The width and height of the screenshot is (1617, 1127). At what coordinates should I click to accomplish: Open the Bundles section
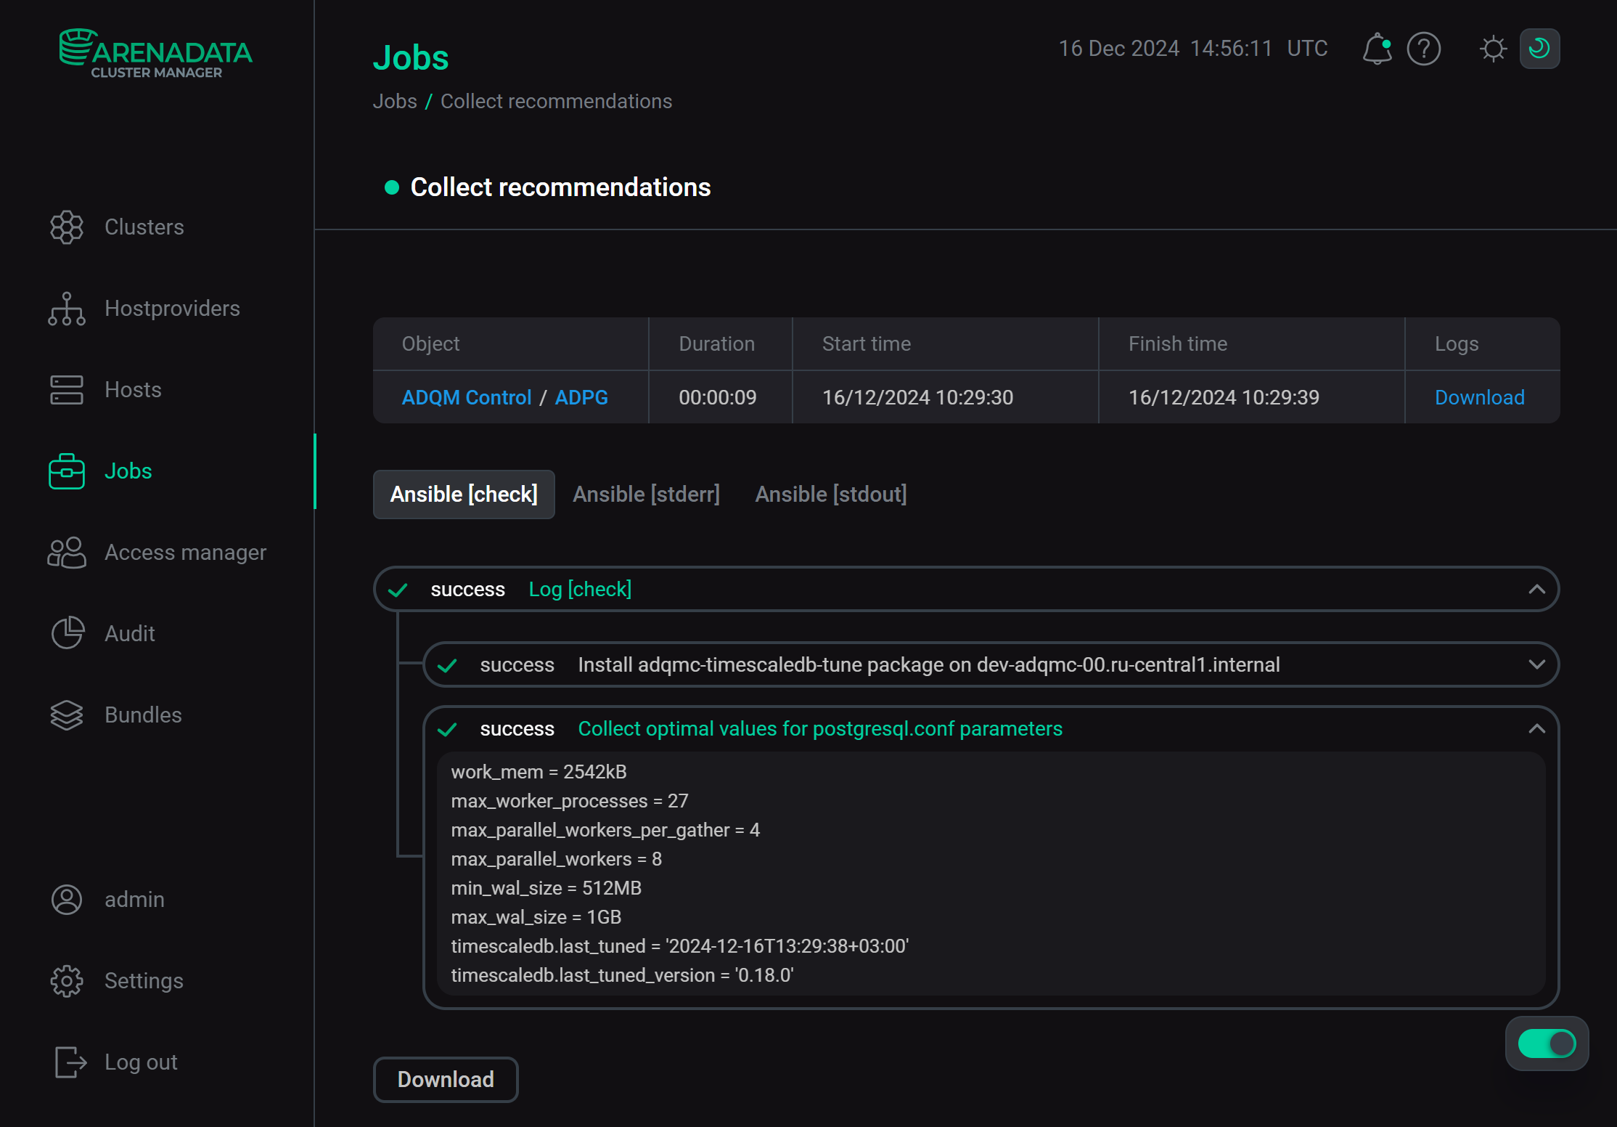click(143, 715)
